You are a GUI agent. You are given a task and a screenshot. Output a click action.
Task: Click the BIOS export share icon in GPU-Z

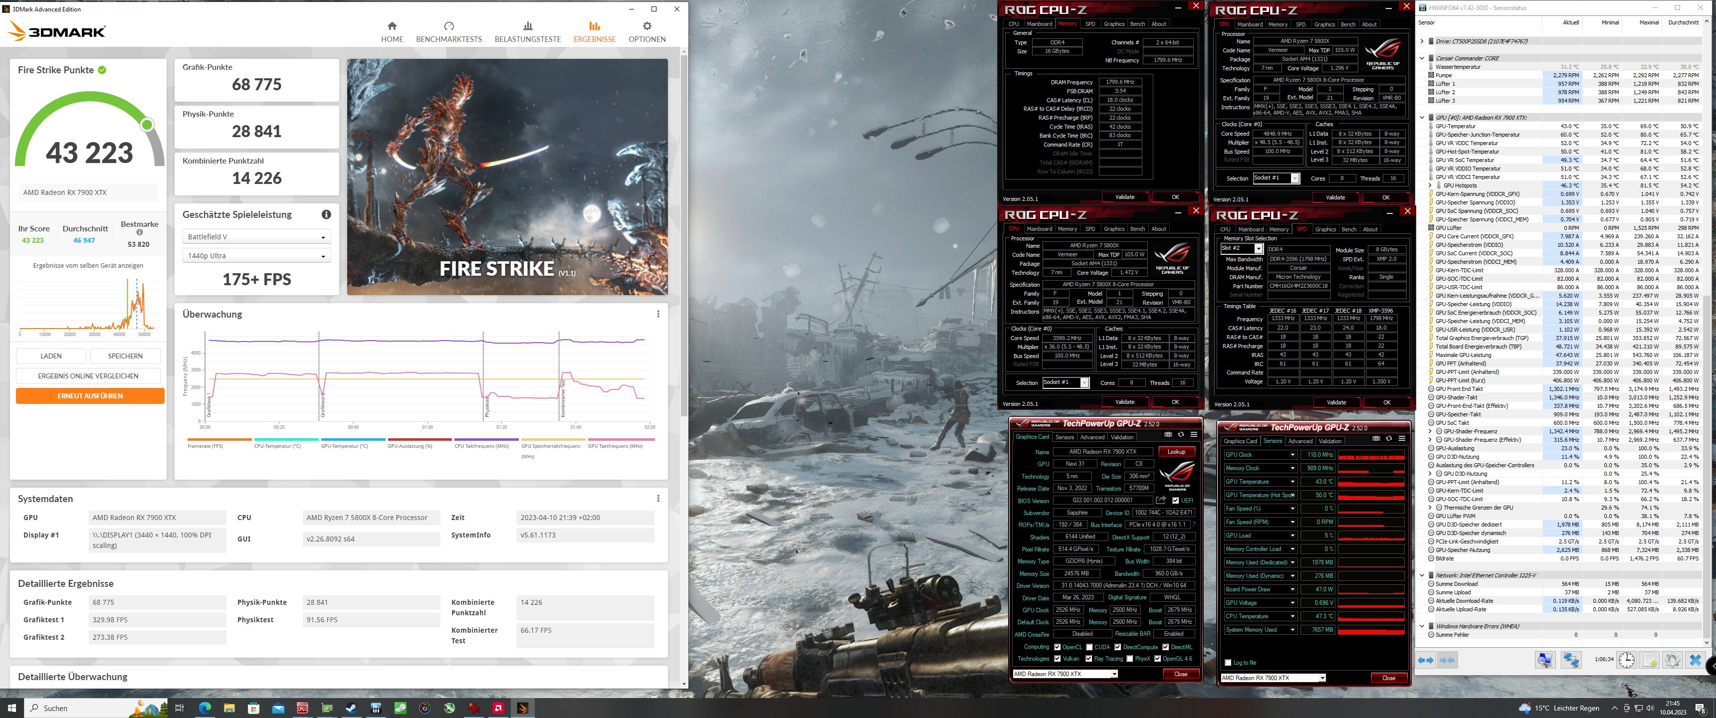pyautogui.click(x=1160, y=500)
